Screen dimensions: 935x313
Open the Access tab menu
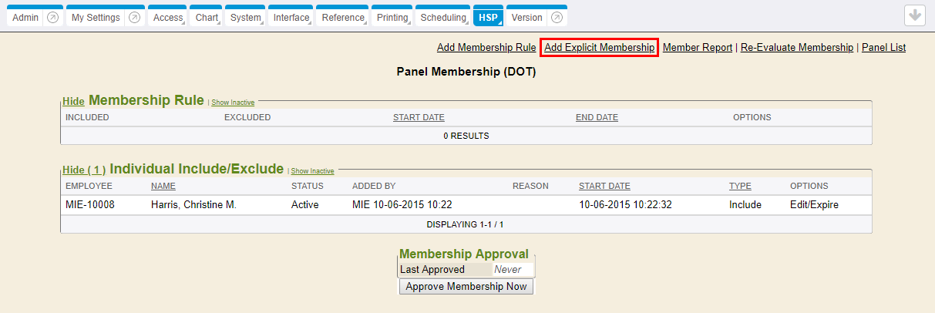[x=167, y=18]
